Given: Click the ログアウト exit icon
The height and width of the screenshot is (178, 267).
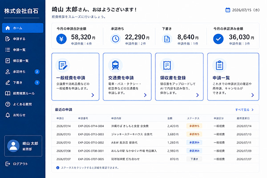Looking at the screenshot, I should coord(8,164).
